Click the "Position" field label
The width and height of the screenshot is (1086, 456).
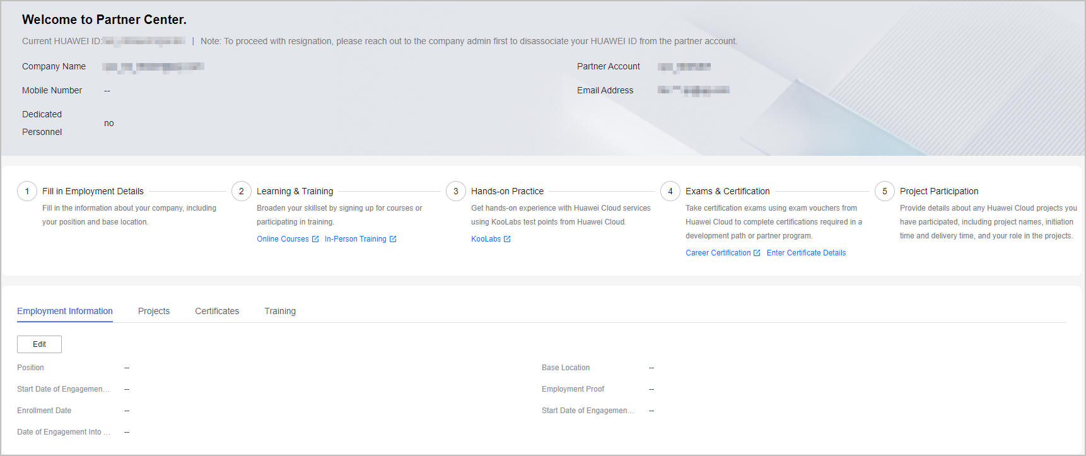[30, 368]
